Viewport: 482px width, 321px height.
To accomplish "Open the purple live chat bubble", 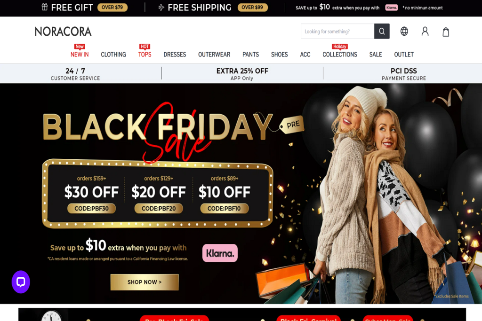I will [x=21, y=282].
